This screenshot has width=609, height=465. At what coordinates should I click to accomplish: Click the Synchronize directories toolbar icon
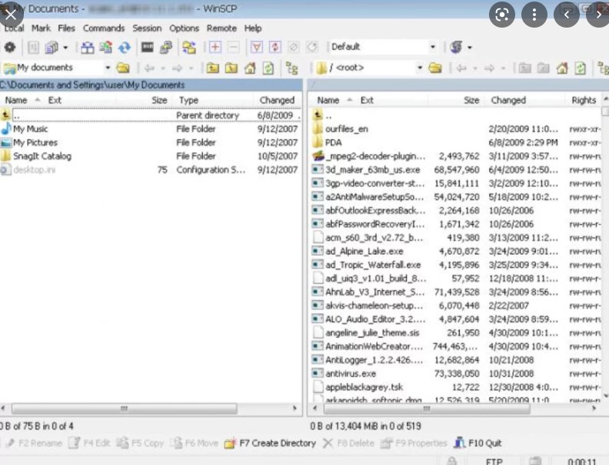105,48
